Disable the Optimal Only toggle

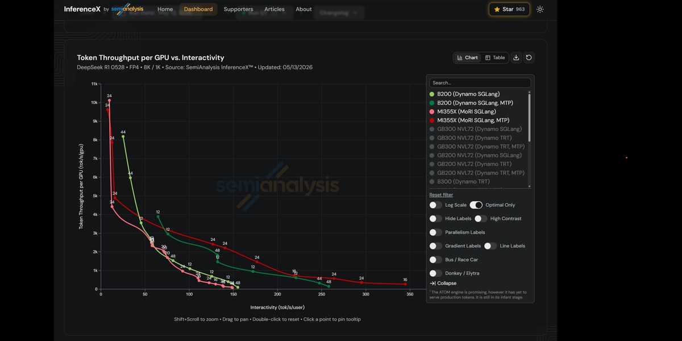click(x=476, y=205)
